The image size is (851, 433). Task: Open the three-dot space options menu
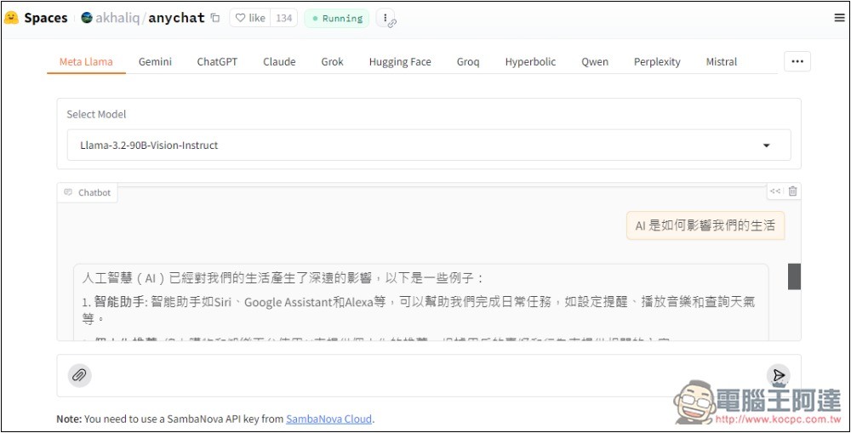[386, 18]
